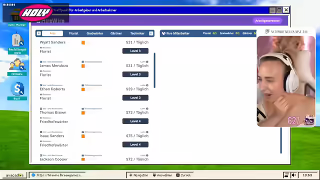Click the position label icon above Wyatt Sanders' Florist
Screen dimensions: 320x180
pyautogui.click(x=41, y=48)
